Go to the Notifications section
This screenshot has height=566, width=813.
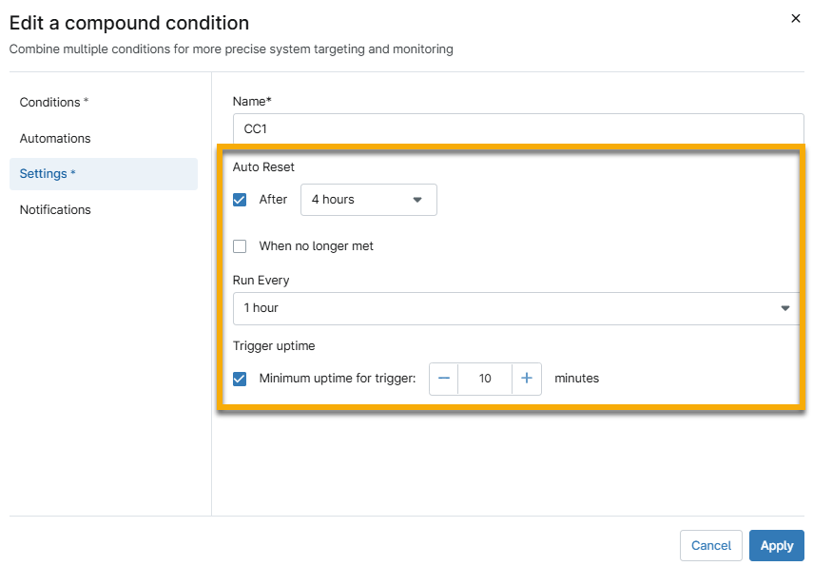pos(55,209)
